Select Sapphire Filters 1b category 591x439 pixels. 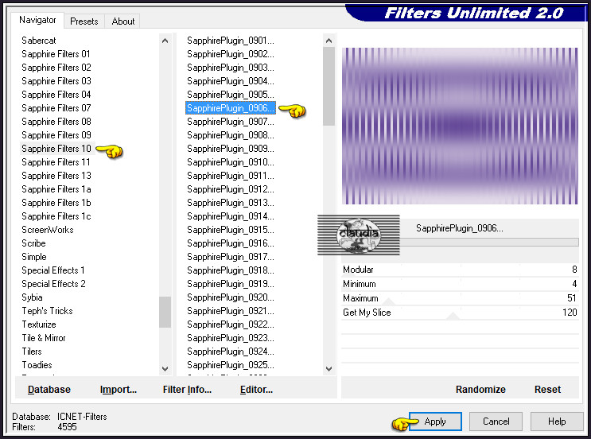click(x=56, y=203)
